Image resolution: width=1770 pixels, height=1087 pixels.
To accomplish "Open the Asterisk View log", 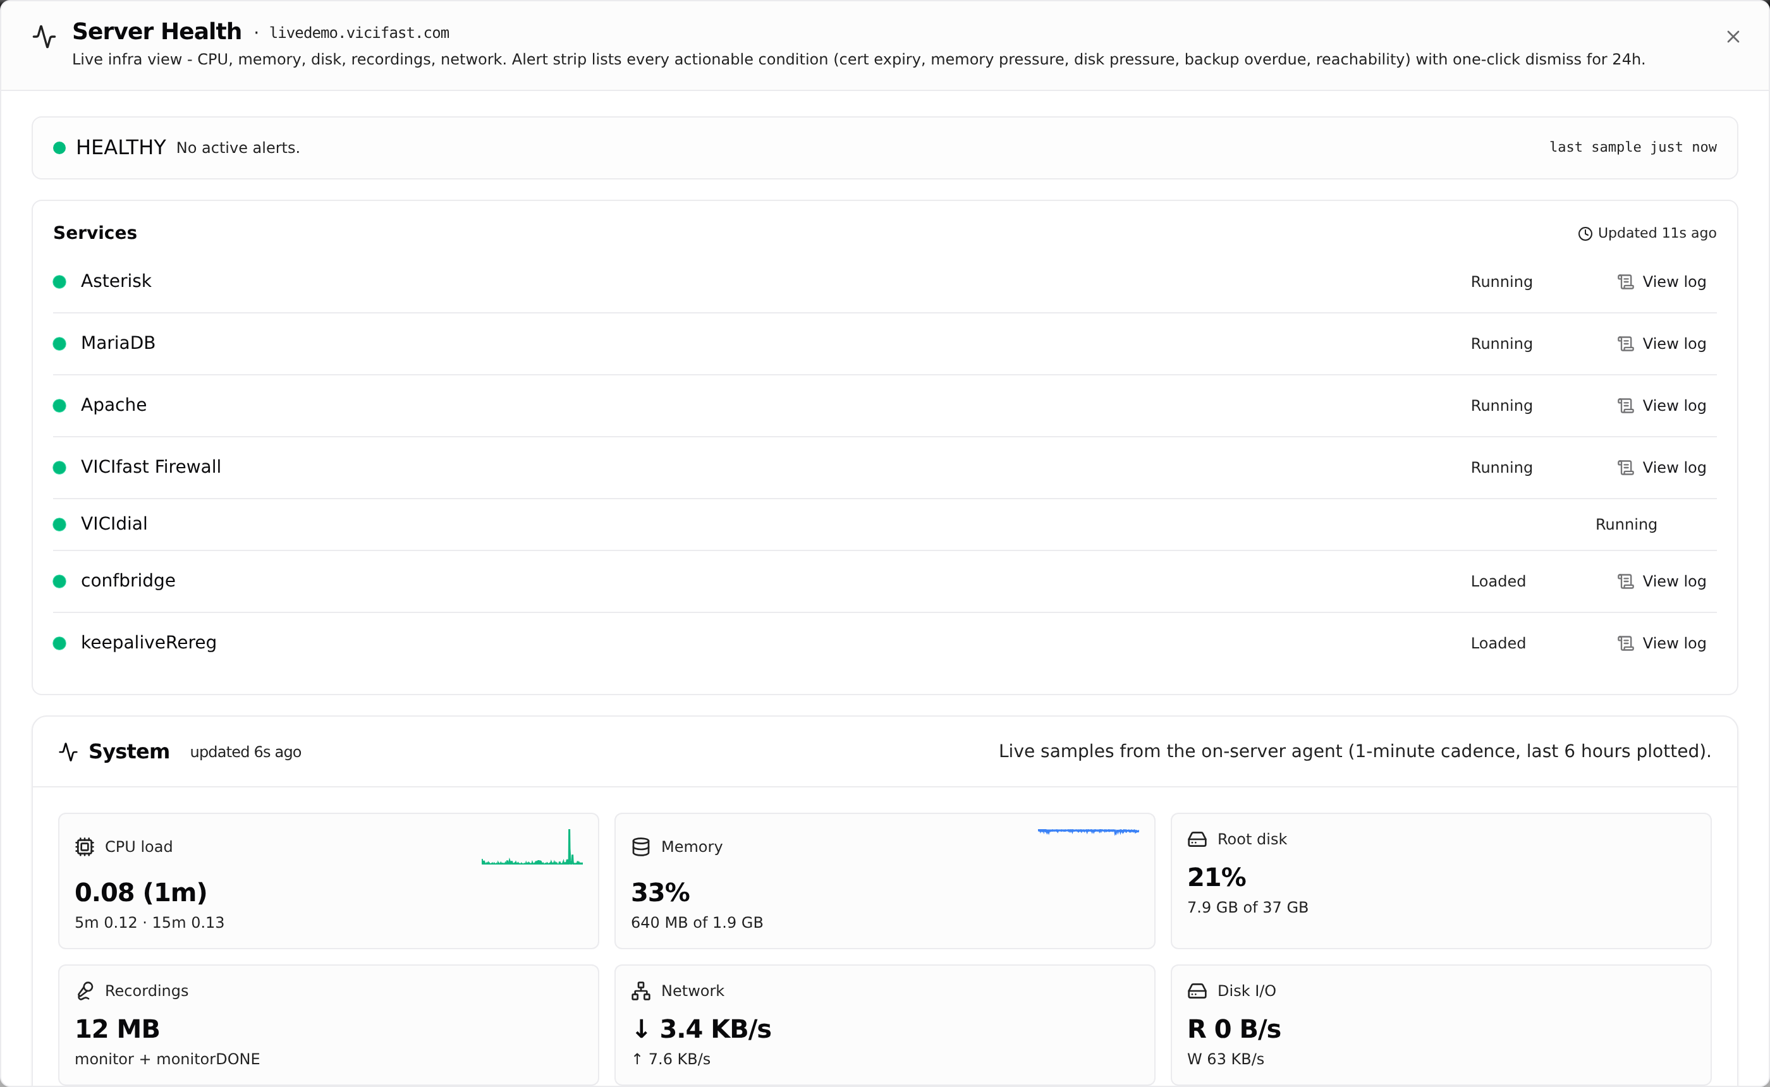I will click(1661, 282).
